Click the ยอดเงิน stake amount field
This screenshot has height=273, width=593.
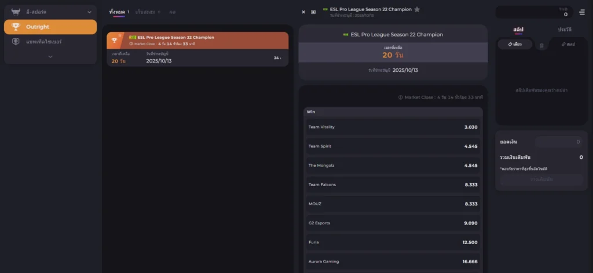559,141
